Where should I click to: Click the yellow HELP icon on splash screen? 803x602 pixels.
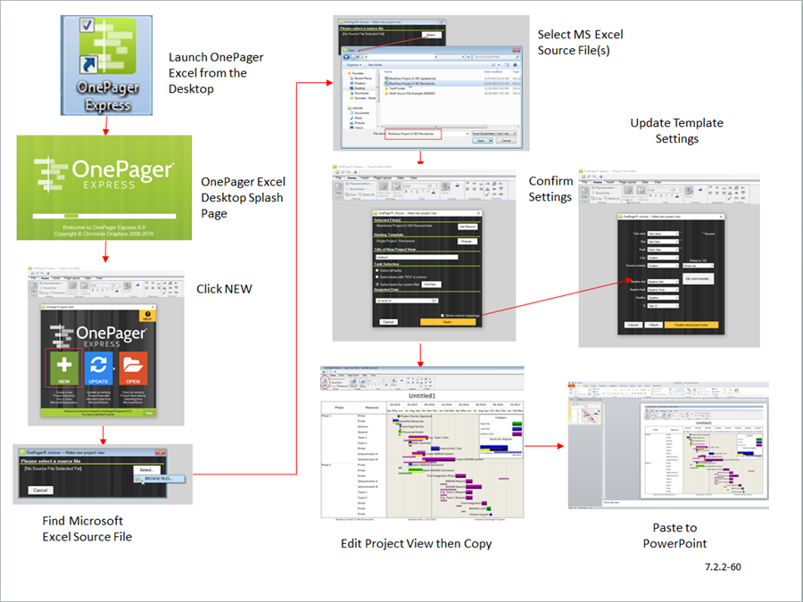point(147,315)
